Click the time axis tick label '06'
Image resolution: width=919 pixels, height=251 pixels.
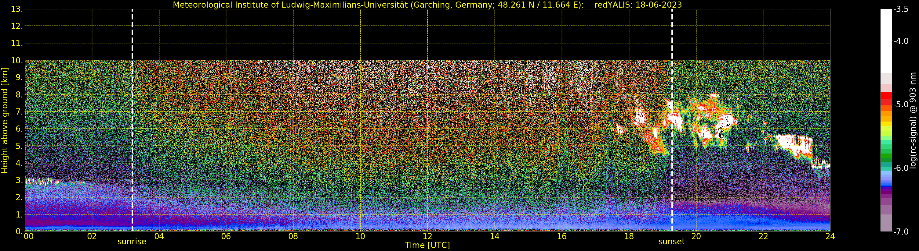click(226, 236)
